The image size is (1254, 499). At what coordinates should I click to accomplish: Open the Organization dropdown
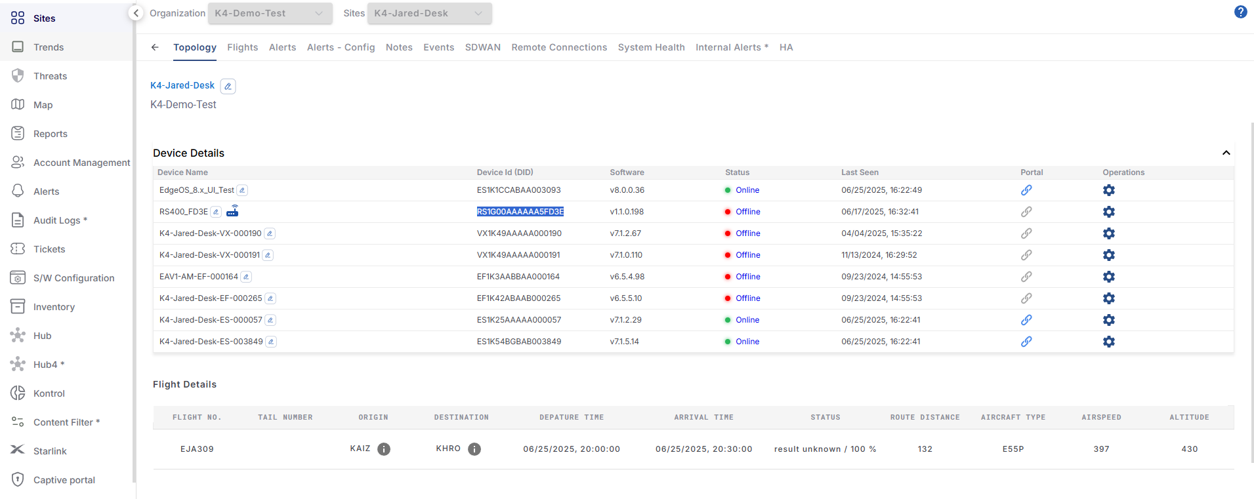click(270, 13)
